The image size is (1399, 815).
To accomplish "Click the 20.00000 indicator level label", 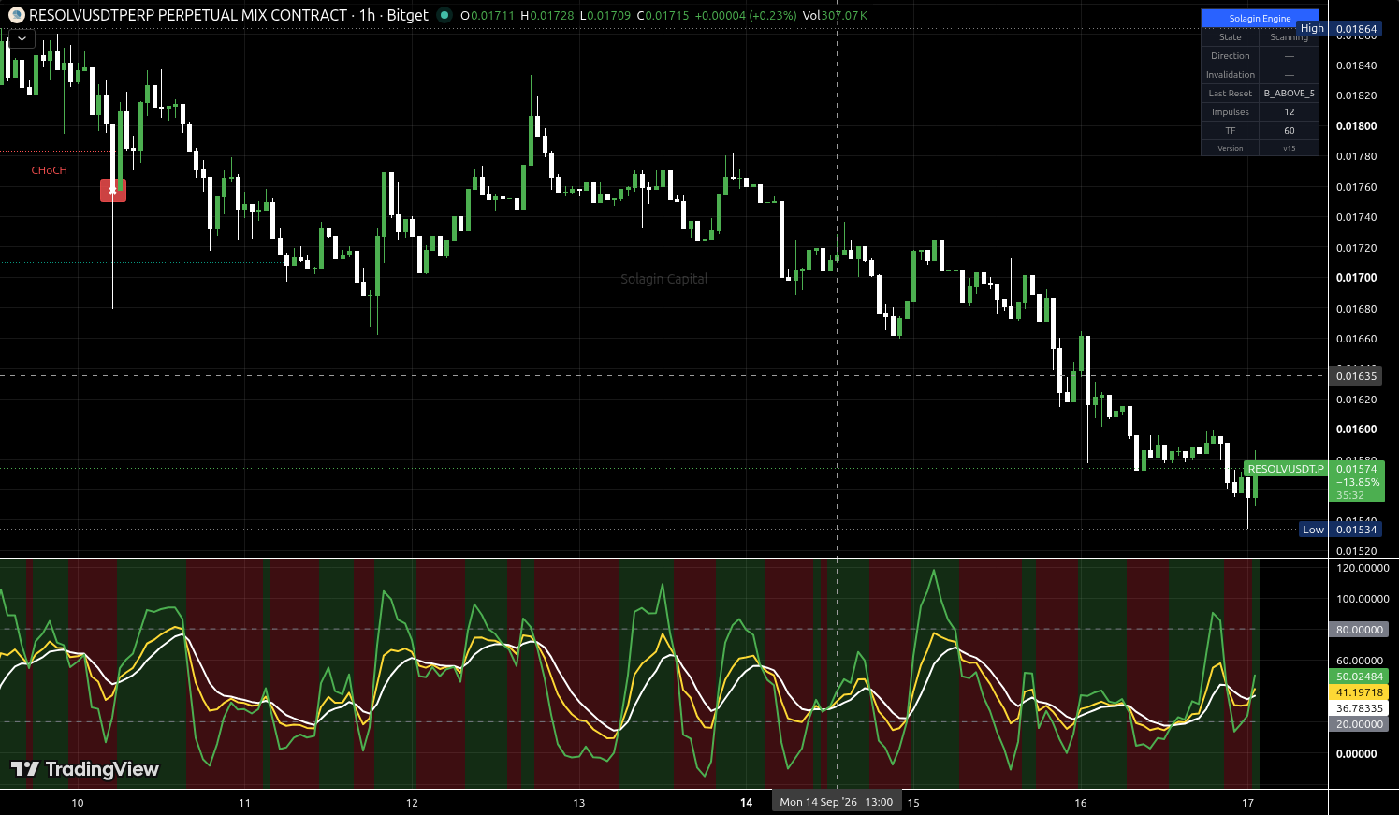I will [x=1360, y=724].
